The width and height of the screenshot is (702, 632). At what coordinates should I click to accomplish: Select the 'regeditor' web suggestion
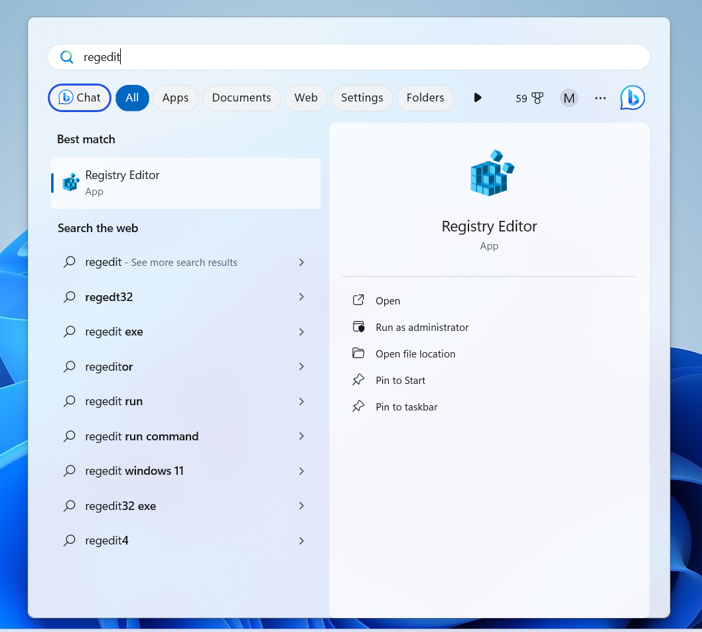click(x=186, y=367)
